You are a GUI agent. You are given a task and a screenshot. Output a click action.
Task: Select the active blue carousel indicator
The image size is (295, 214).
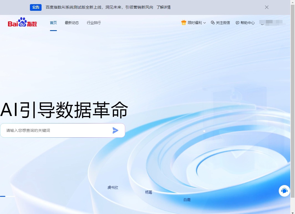(x=3, y=196)
